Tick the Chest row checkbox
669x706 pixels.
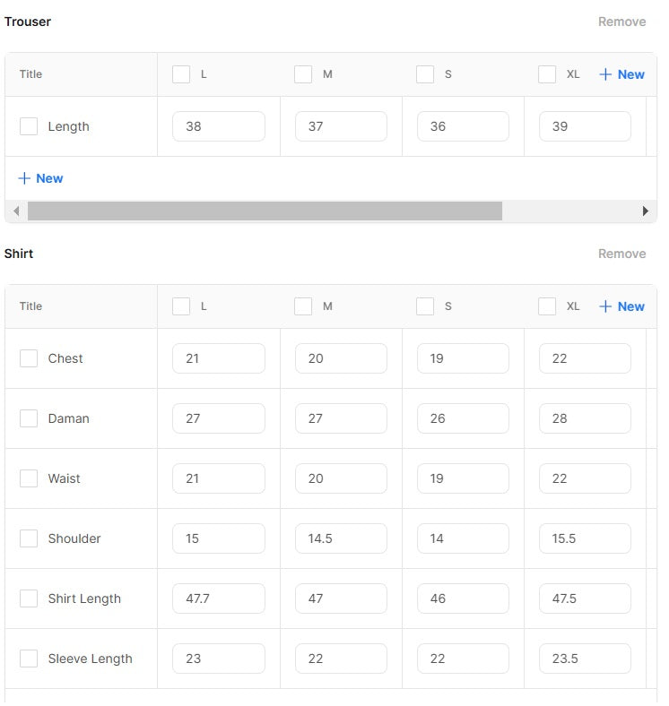[x=29, y=358]
